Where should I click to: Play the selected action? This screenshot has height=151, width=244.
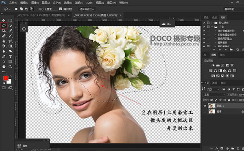(226, 50)
